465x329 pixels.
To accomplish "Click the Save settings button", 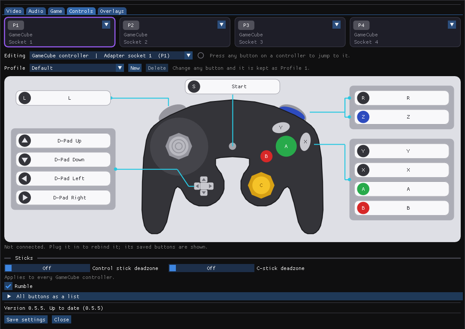I will (x=26, y=320).
